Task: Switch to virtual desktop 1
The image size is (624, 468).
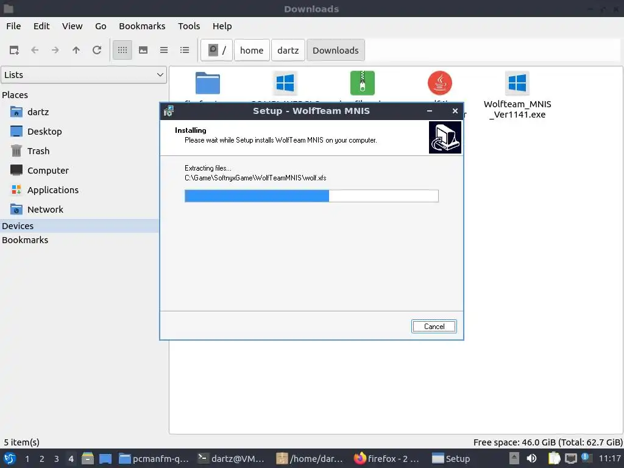Action: coord(27,459)
